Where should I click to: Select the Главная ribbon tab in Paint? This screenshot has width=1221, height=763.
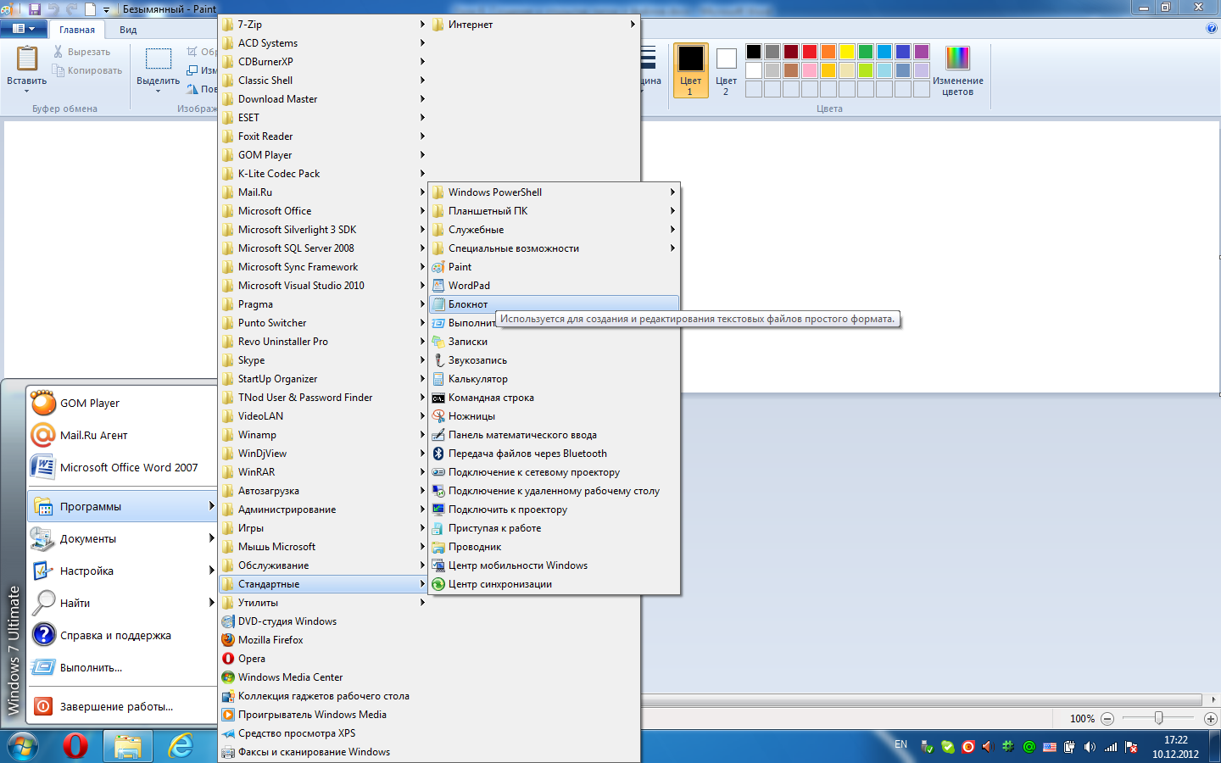[x=77, y=30]
